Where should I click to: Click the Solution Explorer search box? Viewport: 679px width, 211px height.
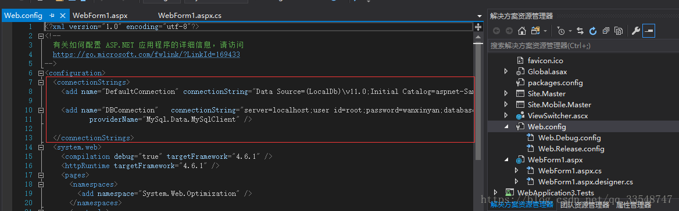click(x=583, y=45)
